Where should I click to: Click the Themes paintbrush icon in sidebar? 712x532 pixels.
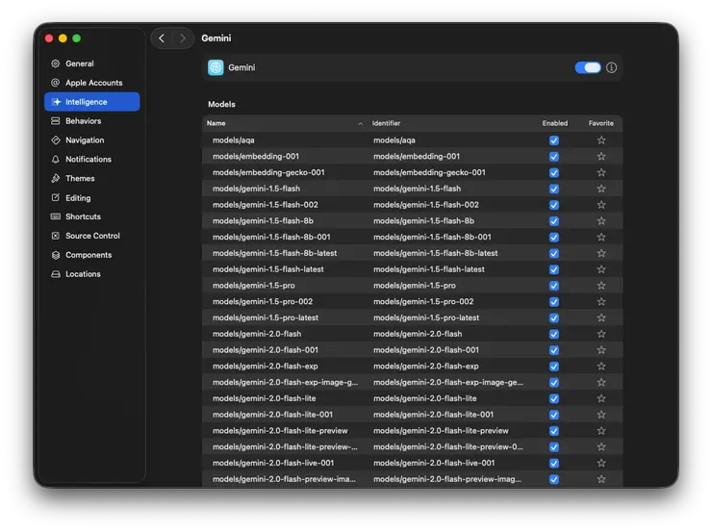point(56,178)
